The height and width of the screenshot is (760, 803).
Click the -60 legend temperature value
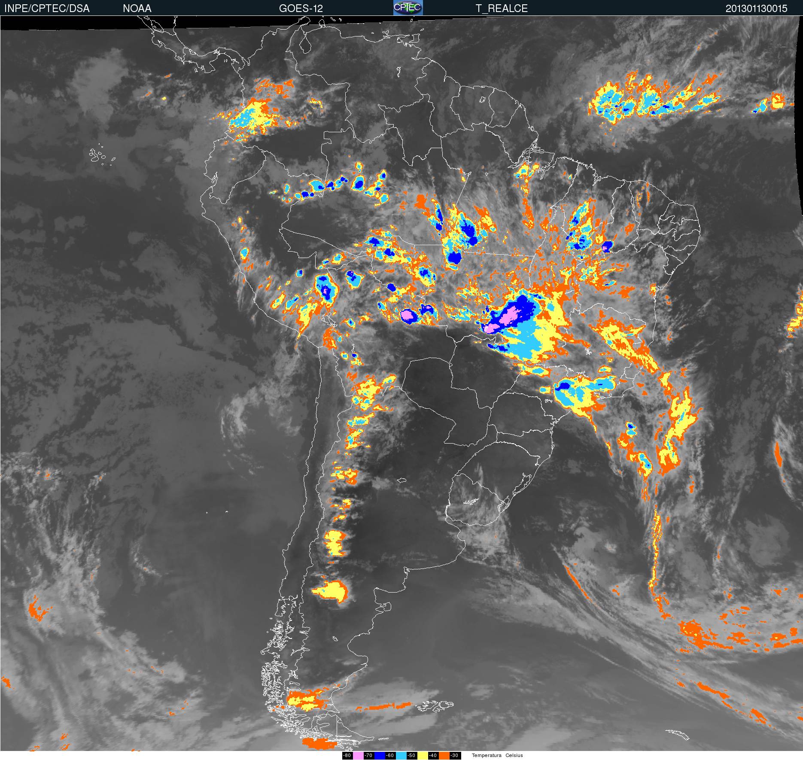tap(390, 755)
